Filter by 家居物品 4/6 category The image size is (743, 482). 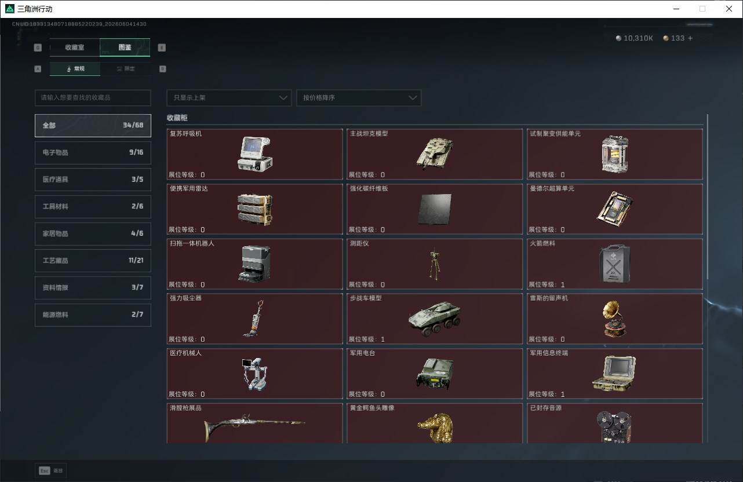tap(93, 233)
